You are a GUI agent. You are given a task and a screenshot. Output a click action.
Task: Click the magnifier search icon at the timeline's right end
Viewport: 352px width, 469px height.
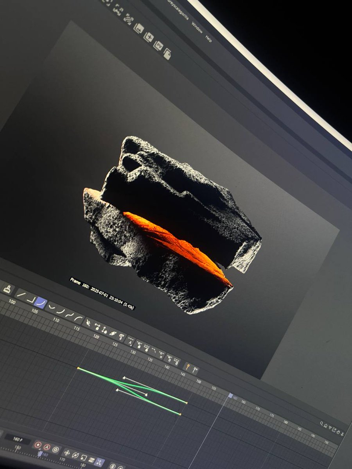click(321, 424)
